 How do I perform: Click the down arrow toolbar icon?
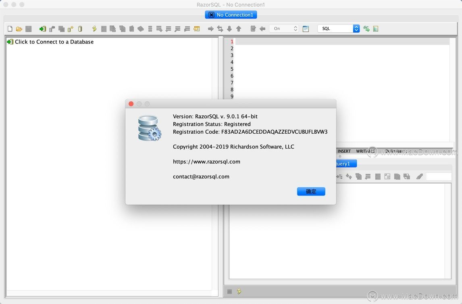point(229,29)
